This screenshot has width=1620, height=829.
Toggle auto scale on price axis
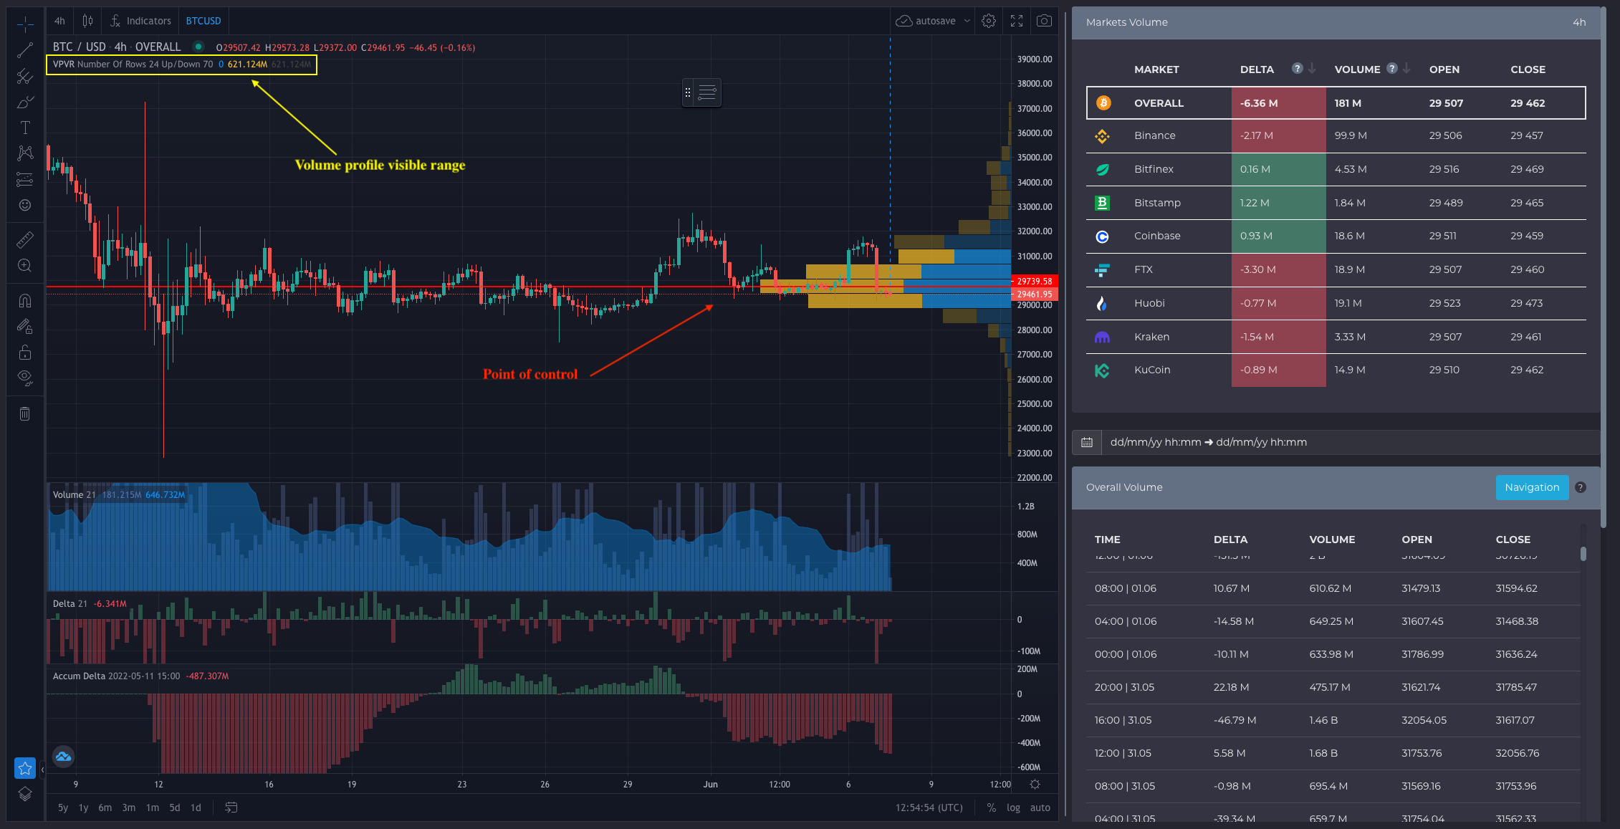1040,808
